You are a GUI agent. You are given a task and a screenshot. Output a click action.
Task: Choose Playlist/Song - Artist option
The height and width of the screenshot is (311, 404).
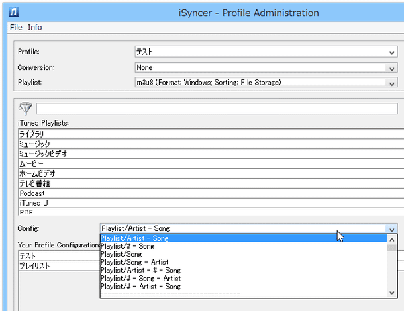(x=244, y=262)
